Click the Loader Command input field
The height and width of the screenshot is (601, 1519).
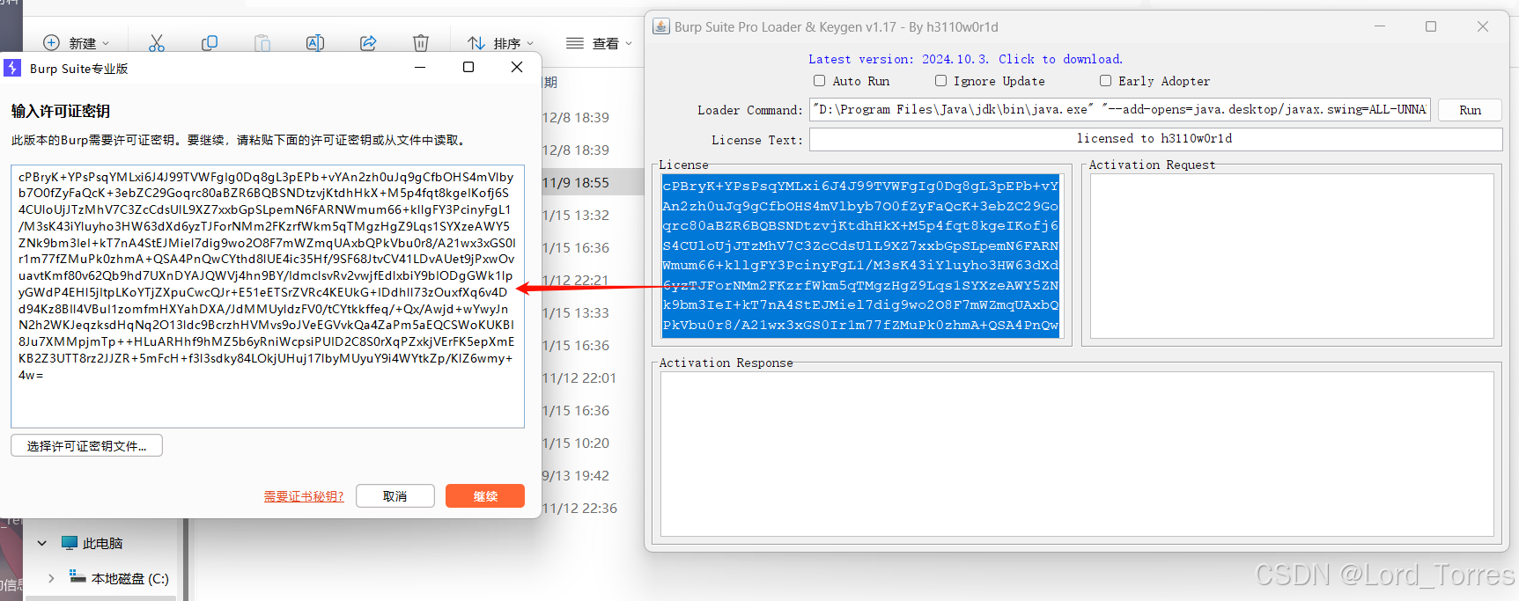[1120, 110]
